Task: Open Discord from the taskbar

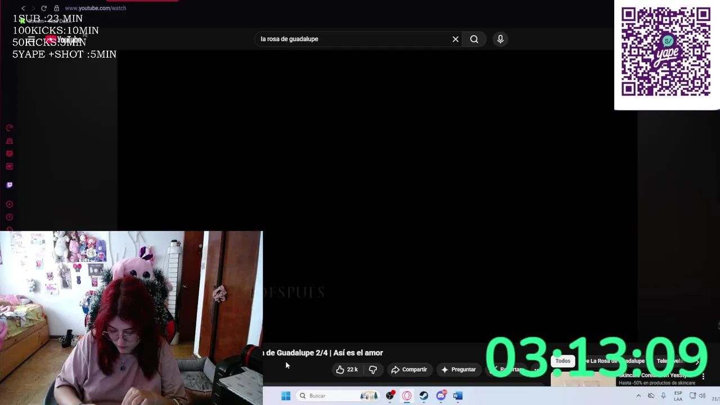Action: point(441,396)
